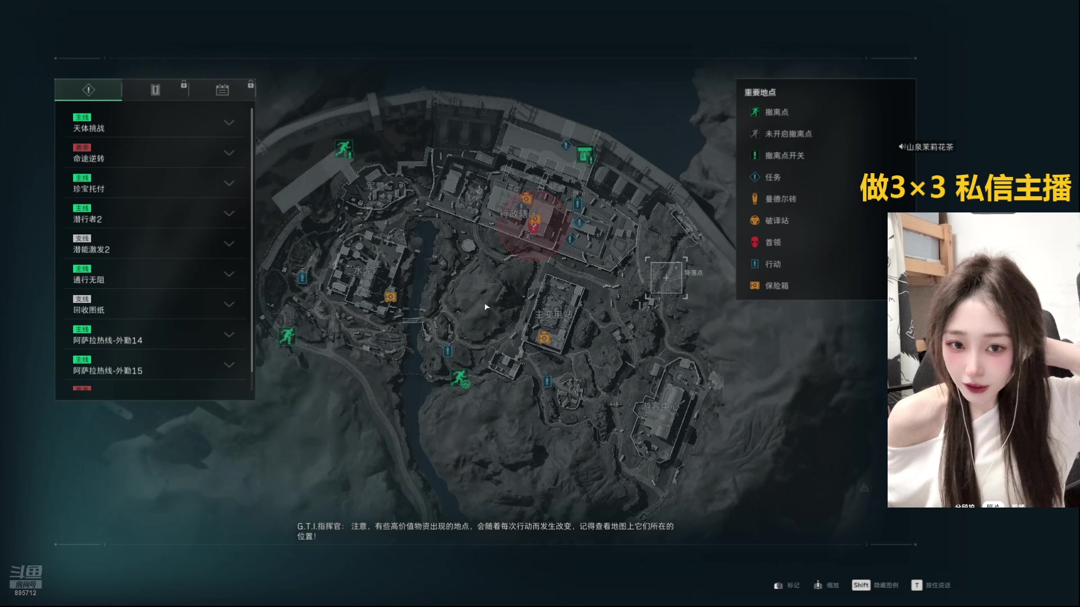Expand the 阿萨拉热线-外勤14 chevron

[x=229, y=334]
